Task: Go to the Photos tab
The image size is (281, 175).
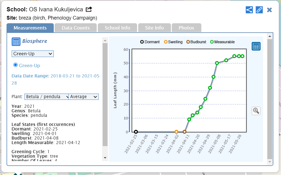Action: click(x=186, y=28)
